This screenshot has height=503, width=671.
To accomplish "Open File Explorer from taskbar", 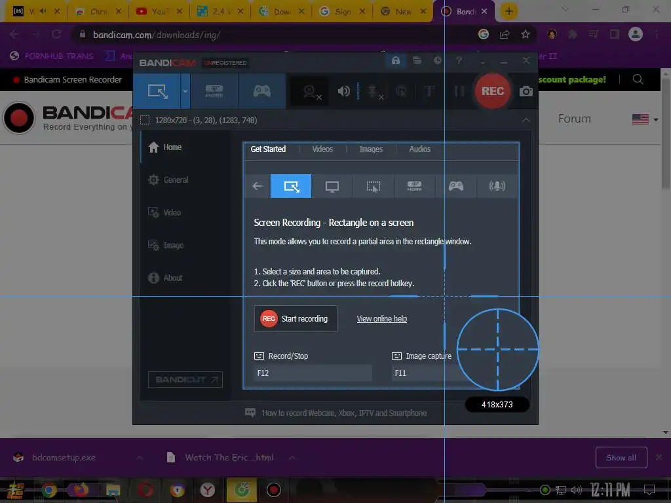I will coord(113,490).
